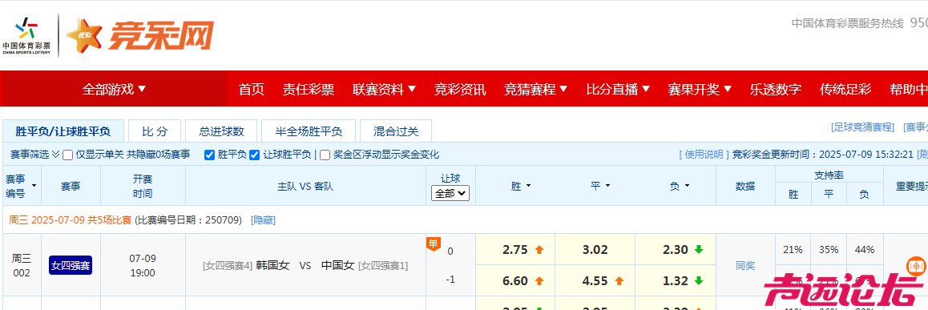The height and width of the screenshot is (310, 928).
Task: Select the 胜平负/让球胜平负 tab
Action: click(x=63, y=131)
